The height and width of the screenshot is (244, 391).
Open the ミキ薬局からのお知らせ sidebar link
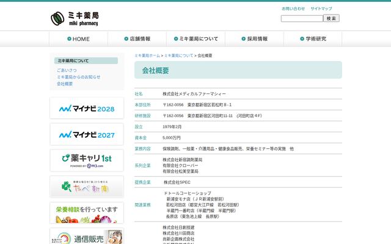(x=79, y=77)
